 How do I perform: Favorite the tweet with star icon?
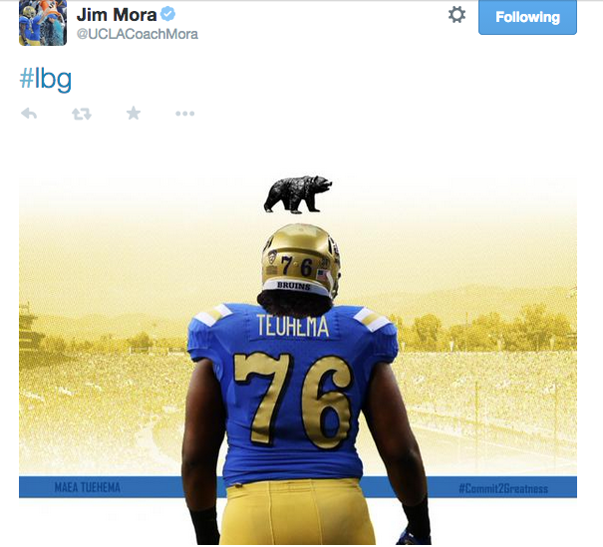pyautogui.click(x=134, y=113)
